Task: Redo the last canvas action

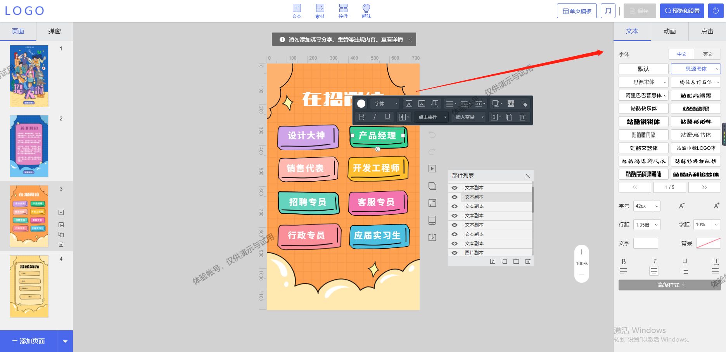Action: click(x=432, y=151)
